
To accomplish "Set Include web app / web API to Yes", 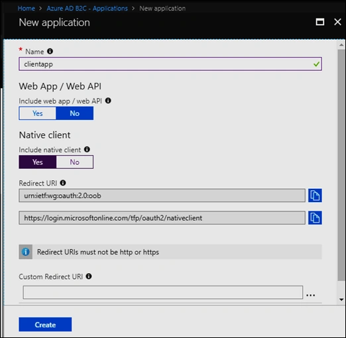I will [38, 113].
